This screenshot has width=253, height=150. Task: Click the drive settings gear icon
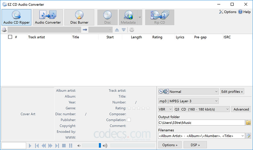click(x=132, y=30)
